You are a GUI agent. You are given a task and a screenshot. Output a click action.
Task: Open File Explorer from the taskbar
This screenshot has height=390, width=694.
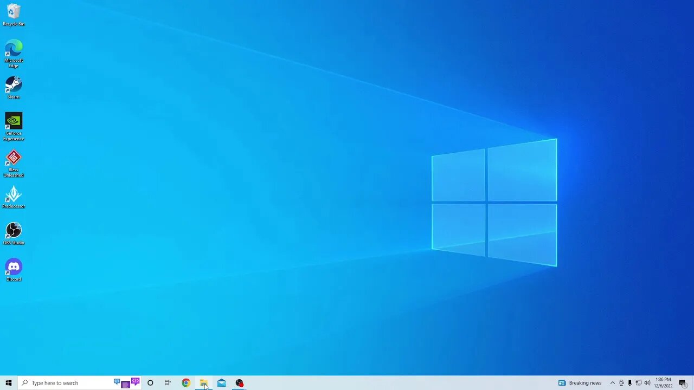coord(204,383)
